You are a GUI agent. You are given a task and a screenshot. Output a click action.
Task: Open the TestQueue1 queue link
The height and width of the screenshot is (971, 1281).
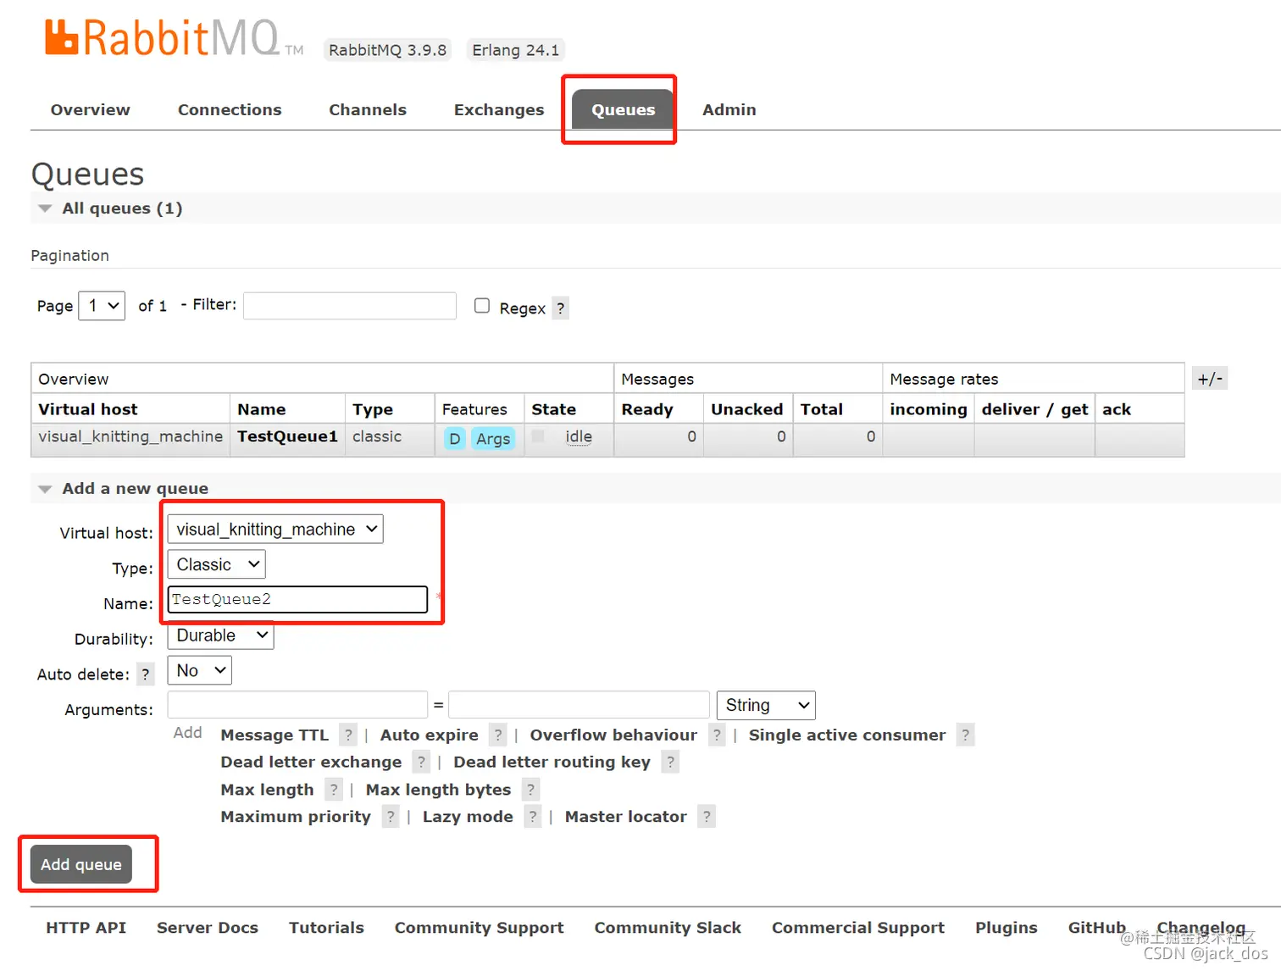coord(287,436)
